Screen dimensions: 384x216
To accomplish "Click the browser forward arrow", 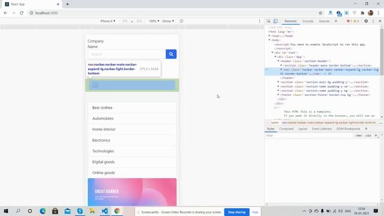I will tap(13, 13).
